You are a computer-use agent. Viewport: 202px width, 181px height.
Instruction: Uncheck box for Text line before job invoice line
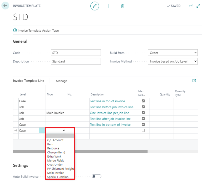(x=143, y=107)
